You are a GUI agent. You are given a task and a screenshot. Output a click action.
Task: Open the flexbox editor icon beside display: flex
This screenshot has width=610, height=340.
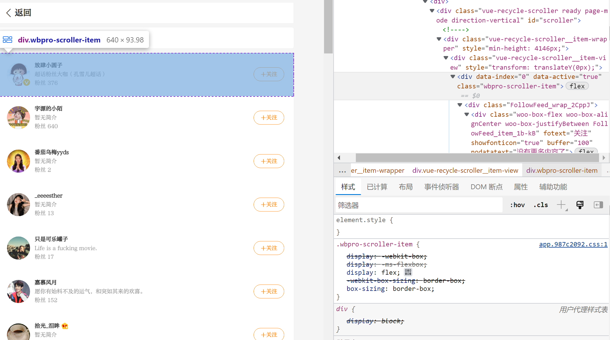(x=408, y=272)
